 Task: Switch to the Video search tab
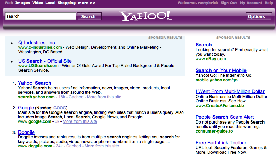coord(38,3)
